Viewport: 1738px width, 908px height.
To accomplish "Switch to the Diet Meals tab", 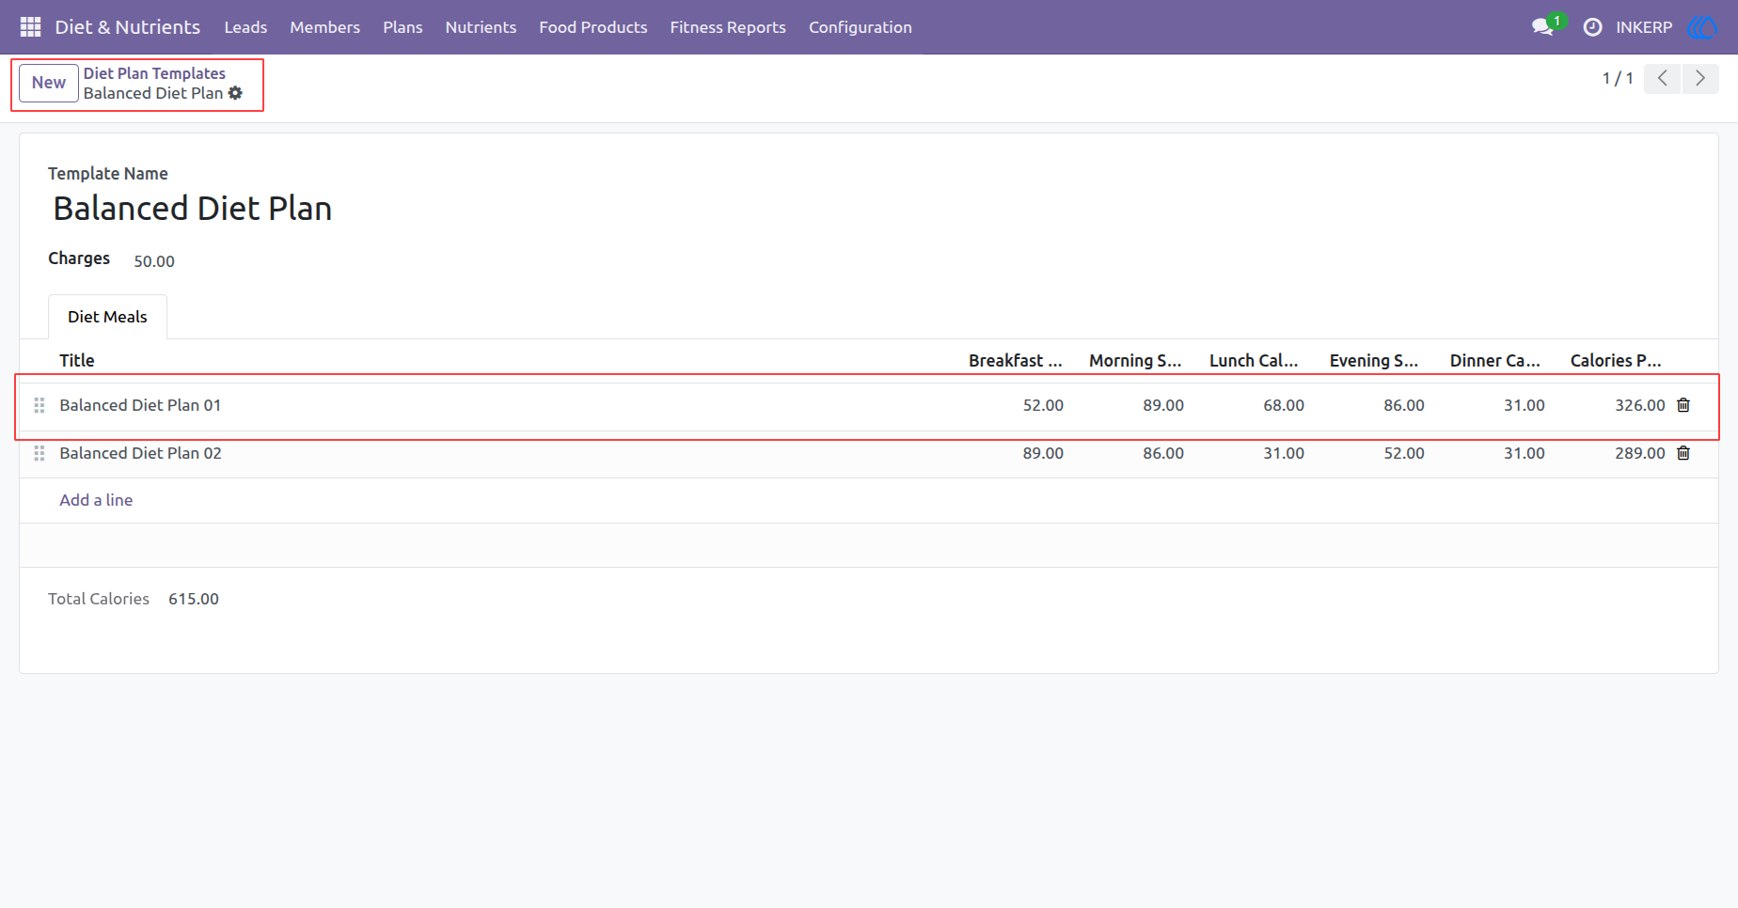I will point(107,317).
